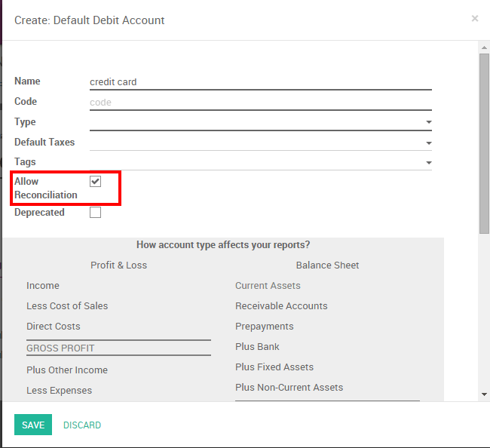The image size is (490, 448).
Task: Expand the Type dropdown arrow
Action: pos(428,122)
